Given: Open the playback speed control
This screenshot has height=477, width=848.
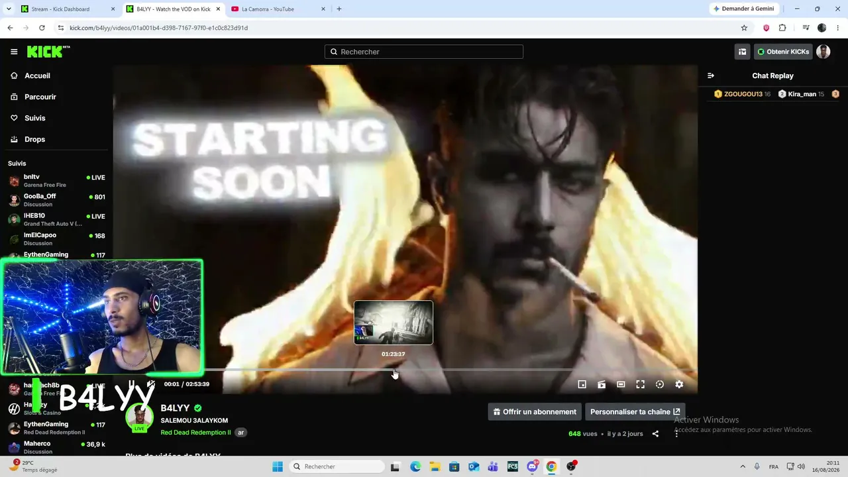Looking at the screenshot, I should pyautogui.click(x=660, y=384).
